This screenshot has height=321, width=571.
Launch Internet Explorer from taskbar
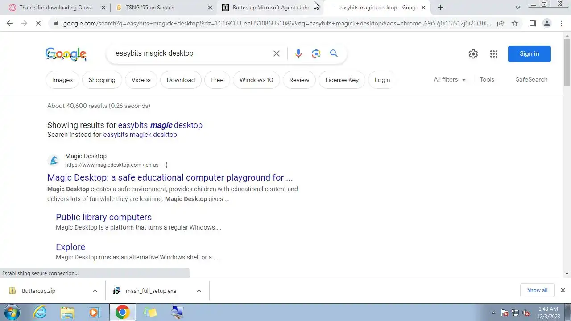pos(40,312)
